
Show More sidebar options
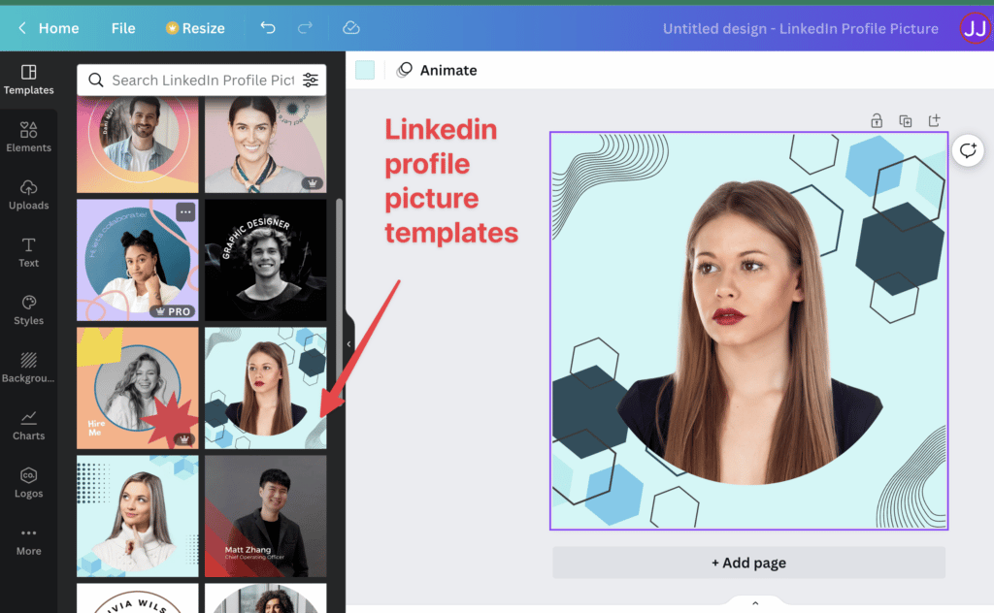(28, 541)
